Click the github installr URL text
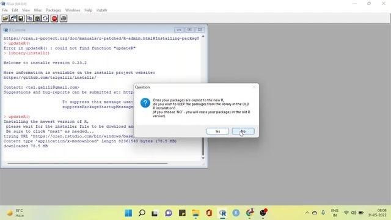Screen dimensions: 391x220 click(x=50, y=78)
